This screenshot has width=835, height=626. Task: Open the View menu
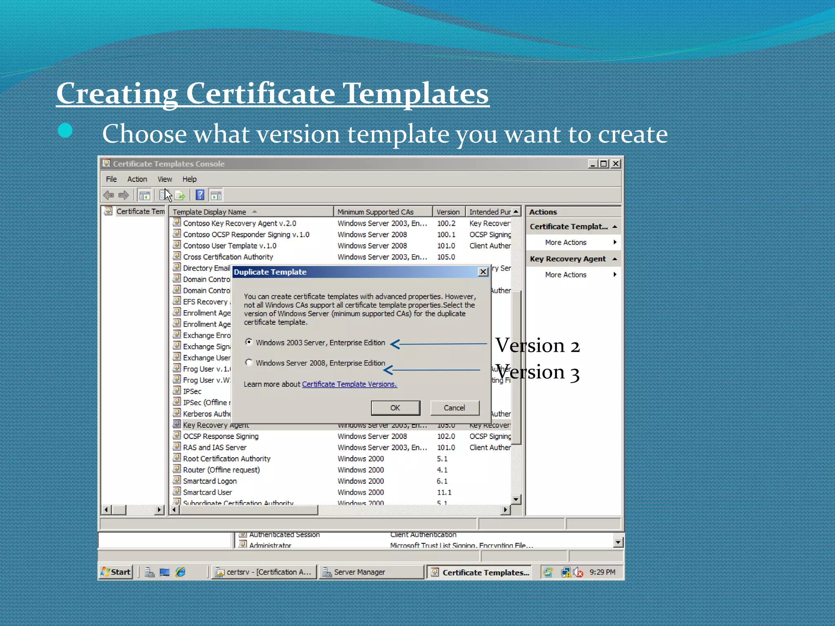click(165, 179)
